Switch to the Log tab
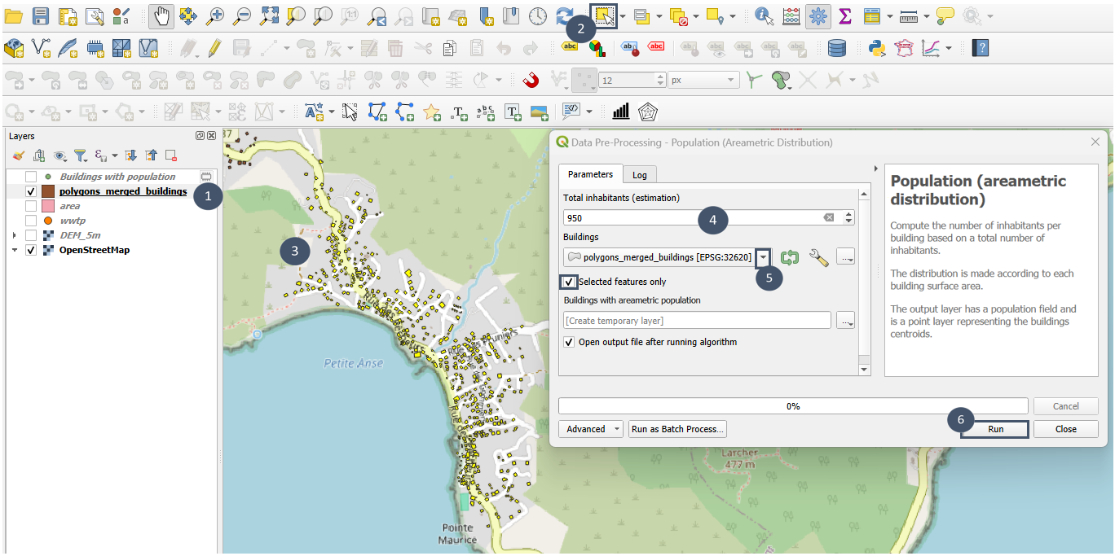 pos(640,174)
